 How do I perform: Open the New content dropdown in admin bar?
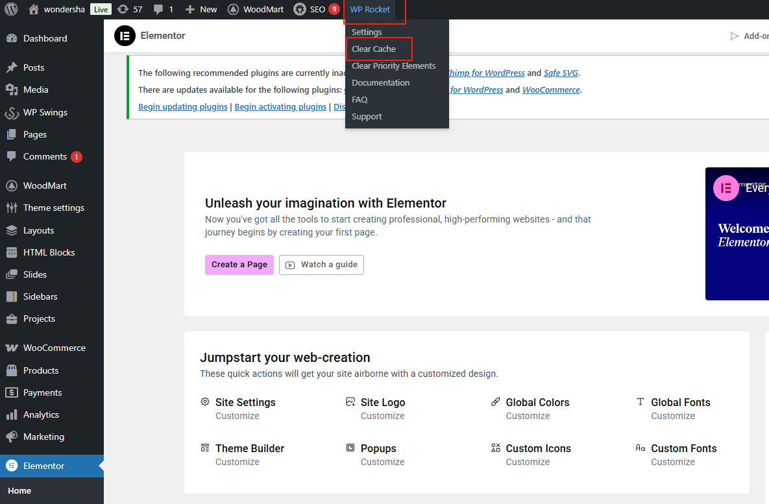tap(201, 9)
